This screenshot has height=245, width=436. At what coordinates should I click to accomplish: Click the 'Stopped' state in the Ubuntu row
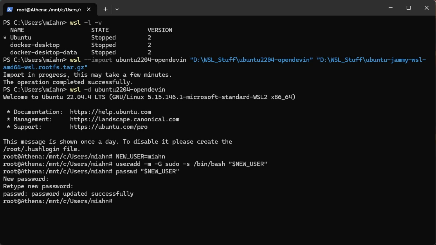[103, 38]
